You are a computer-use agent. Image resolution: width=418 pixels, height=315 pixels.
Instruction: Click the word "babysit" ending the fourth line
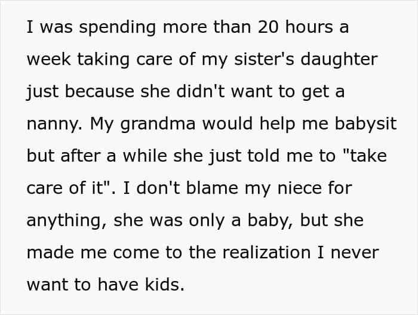[365, 125]
